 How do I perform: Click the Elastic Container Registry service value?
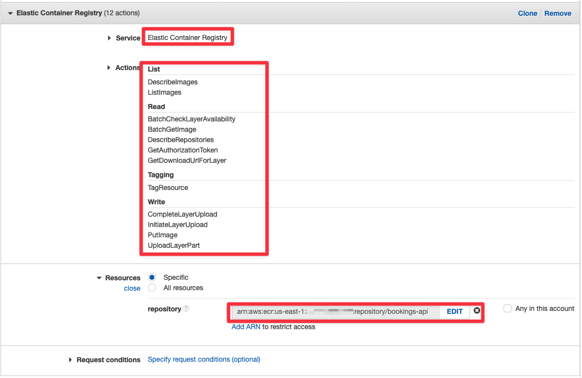tap(187, 38)
